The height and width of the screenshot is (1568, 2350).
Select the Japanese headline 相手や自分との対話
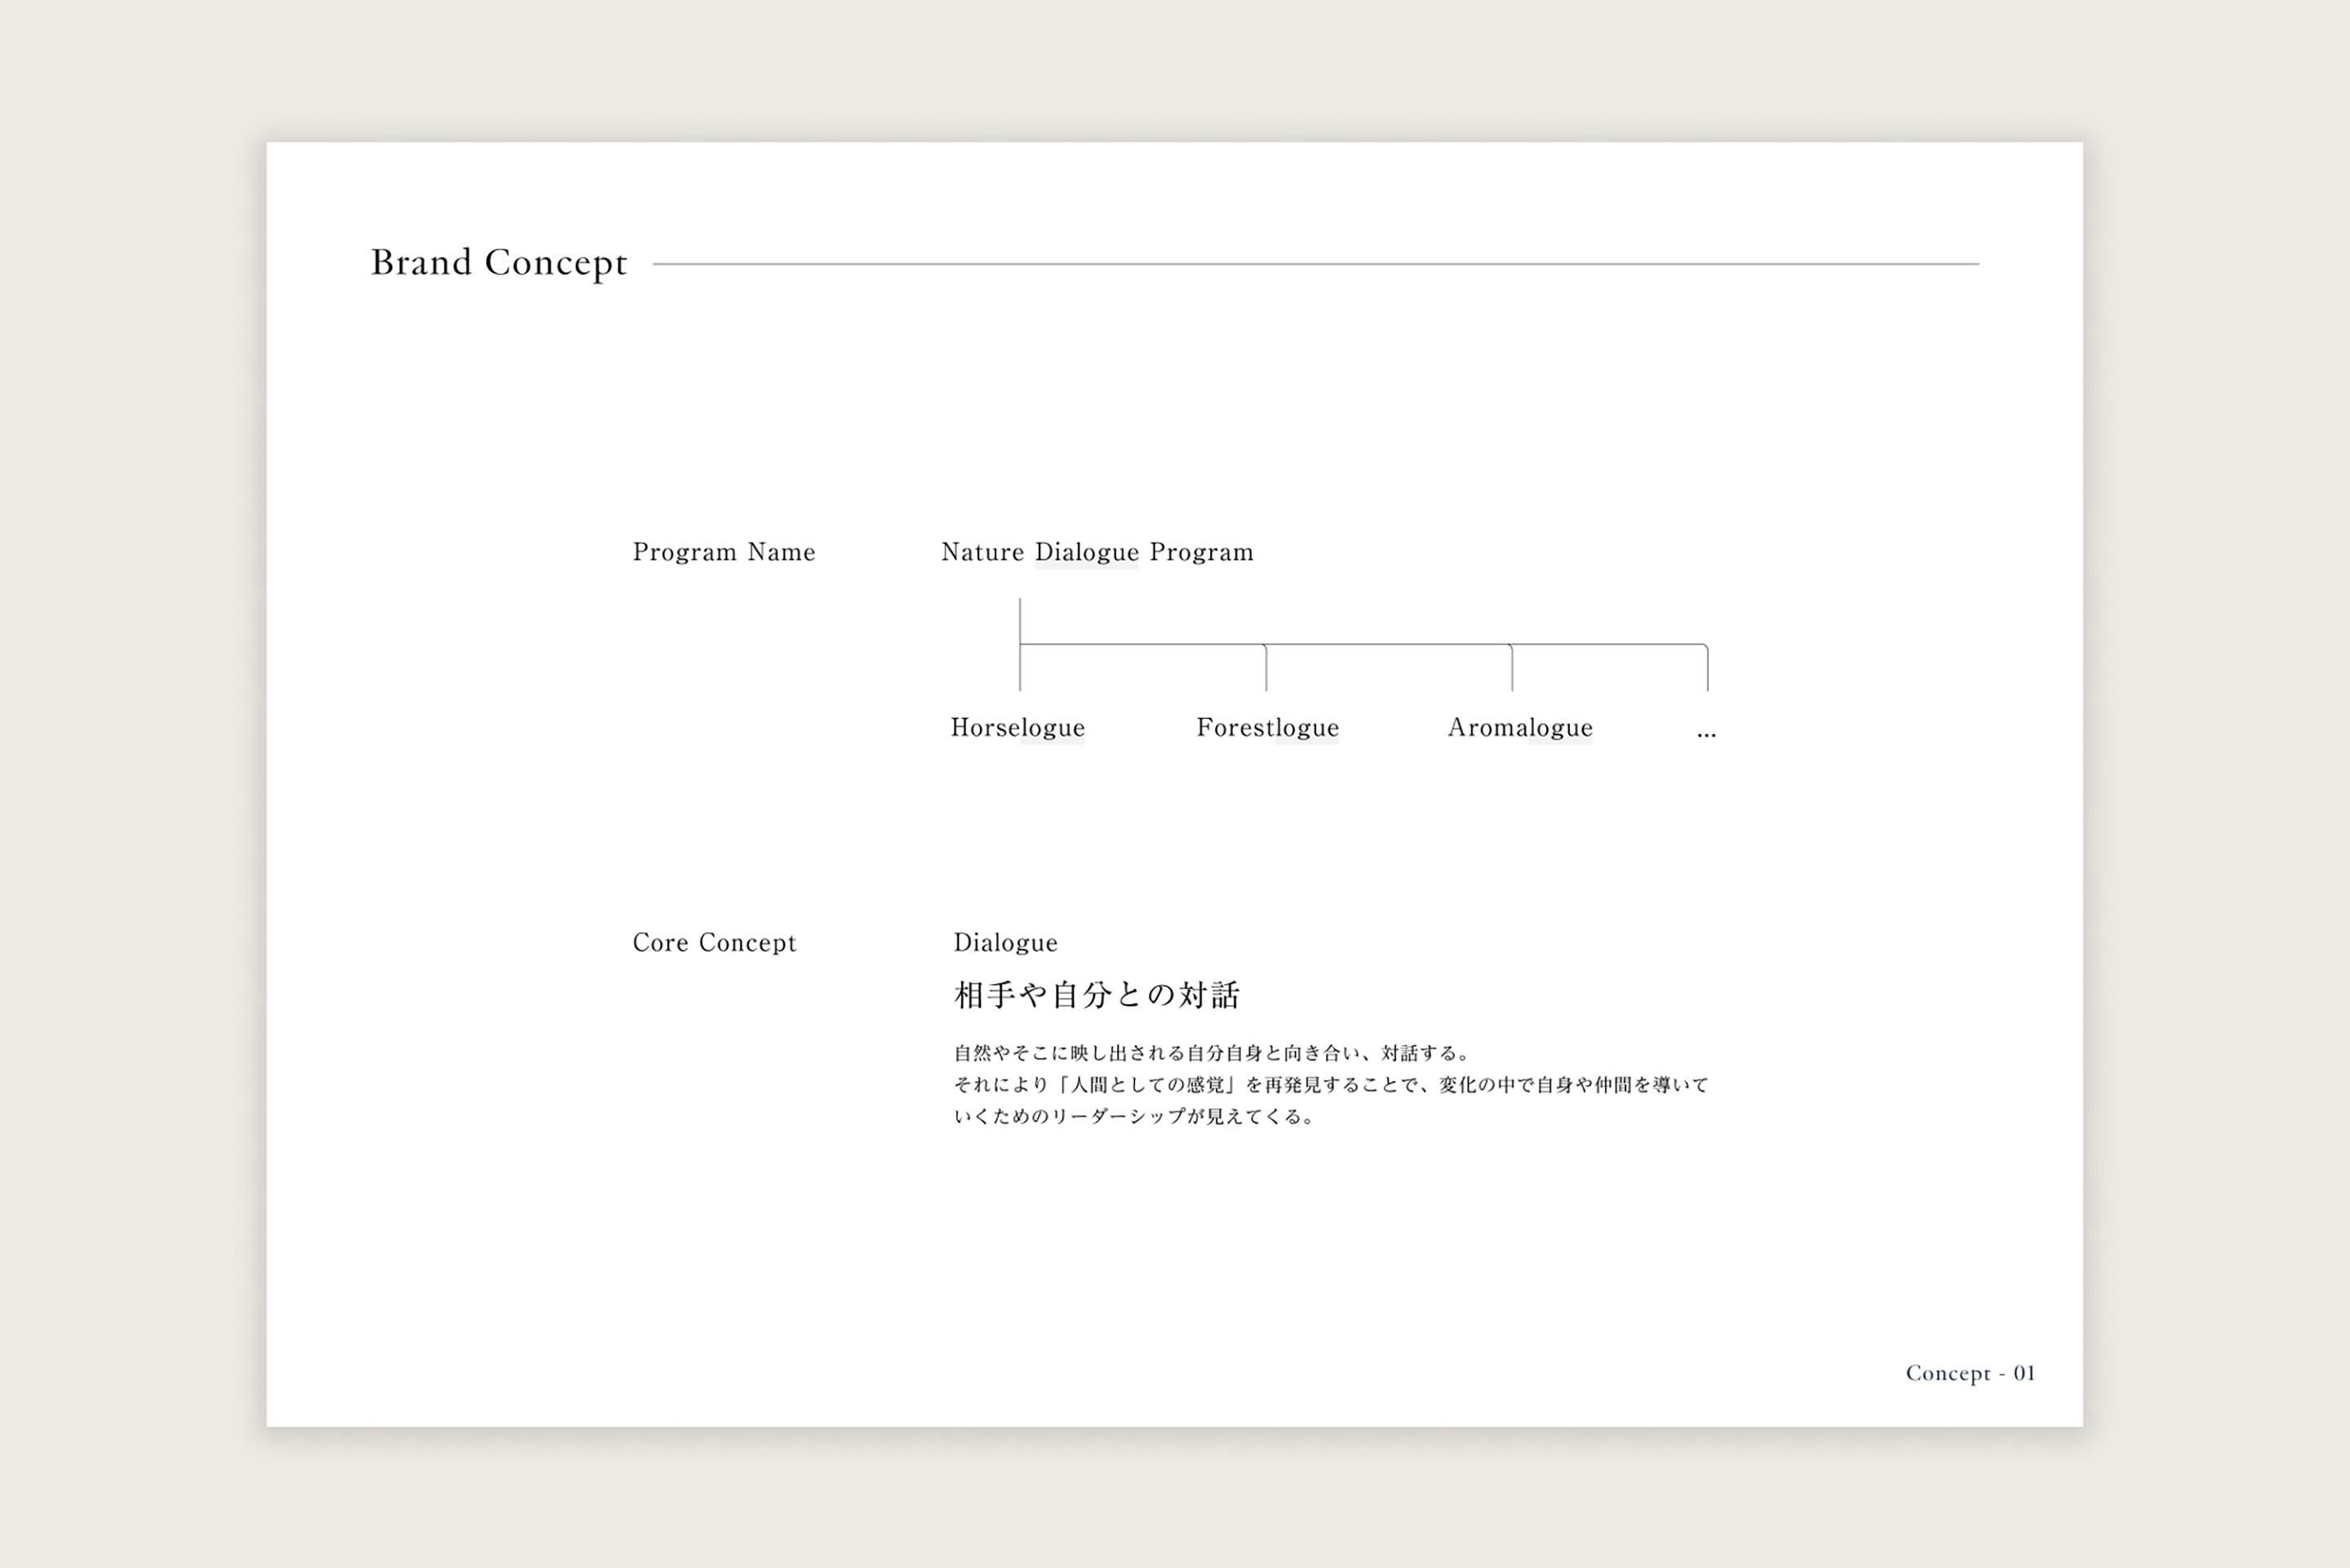1096,995
